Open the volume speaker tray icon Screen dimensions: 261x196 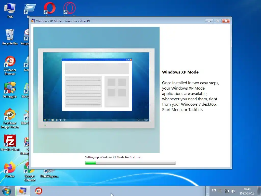click(x=233, y=191)
